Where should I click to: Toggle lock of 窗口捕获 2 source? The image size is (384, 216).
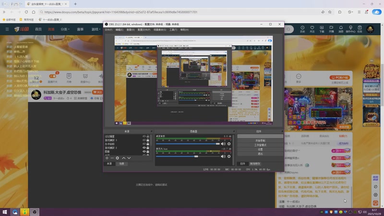(148, 148)
